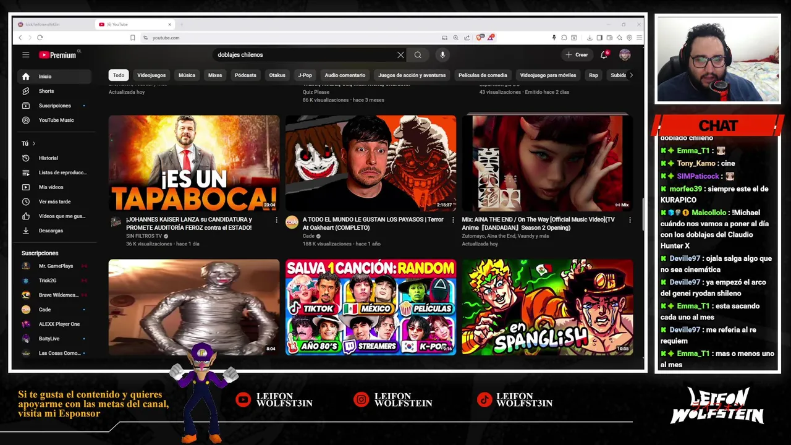Clear the search box with the X icon
791x445 pixels.
point(400,55)
